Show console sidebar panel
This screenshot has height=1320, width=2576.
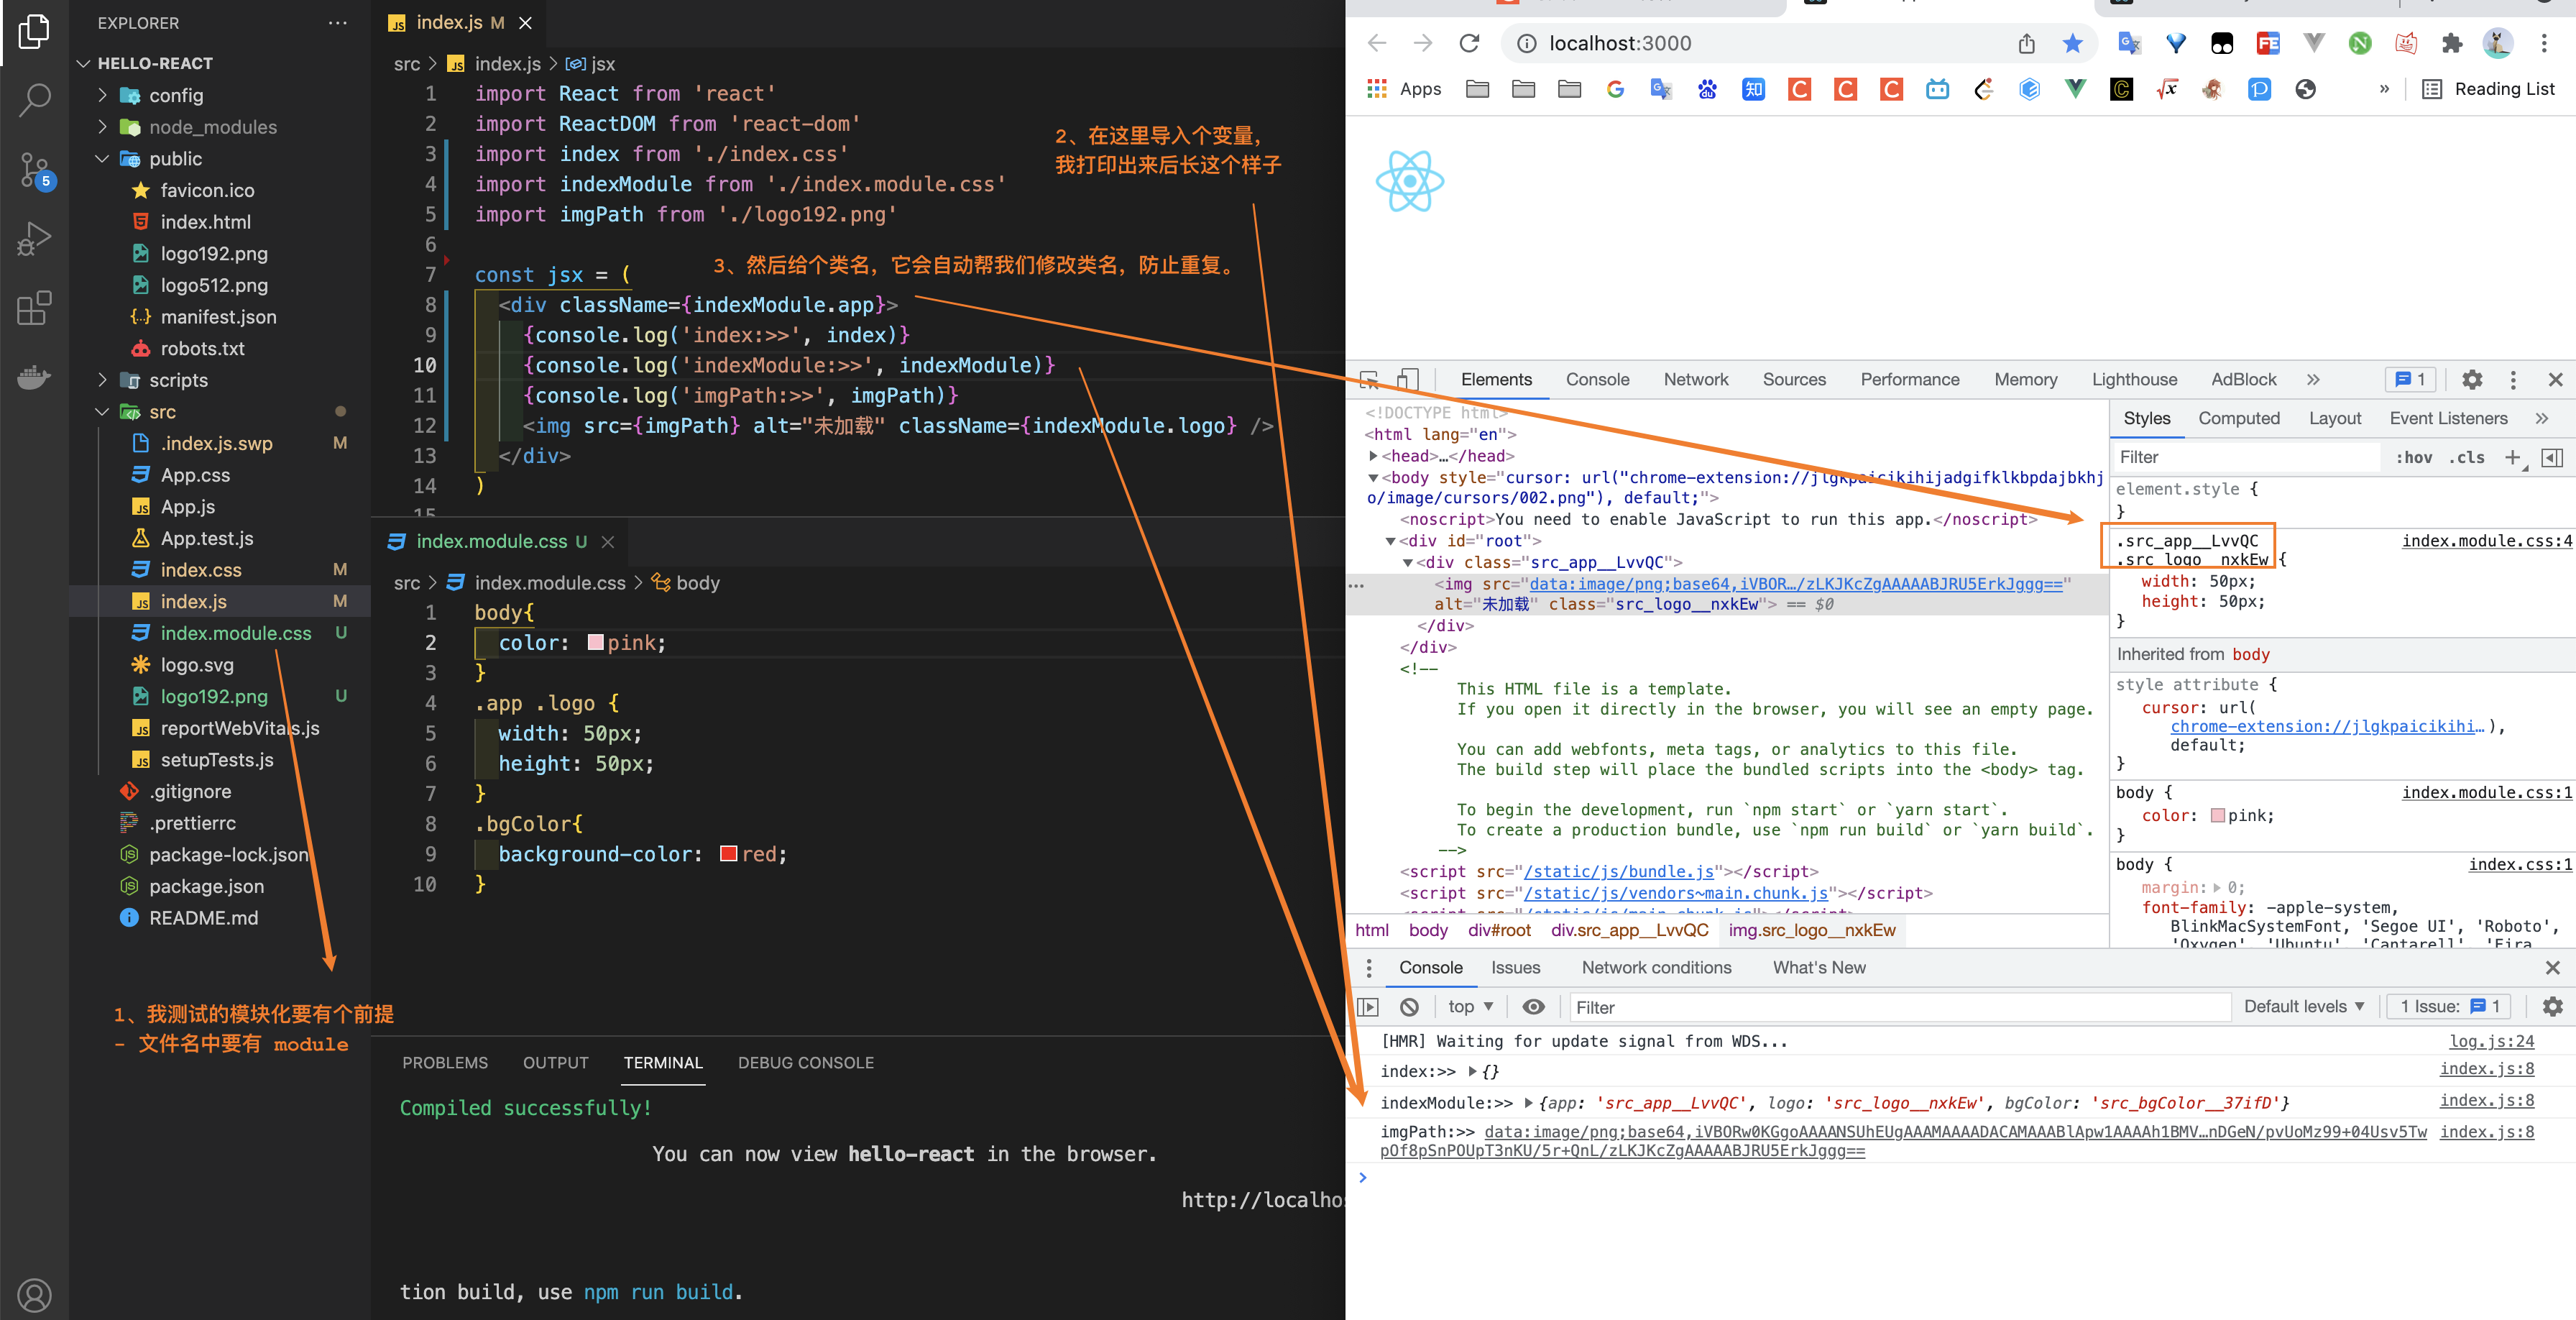pos(1368,1007)
